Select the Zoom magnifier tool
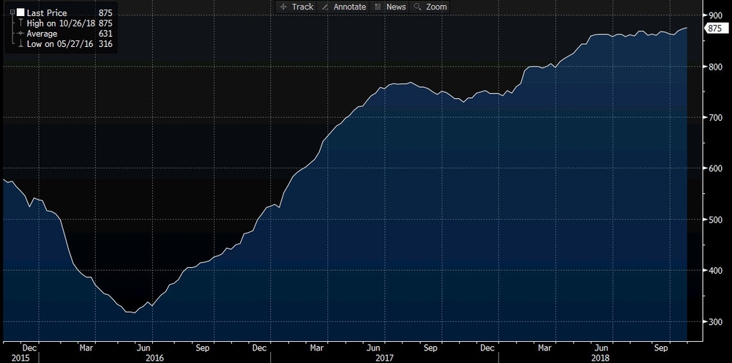The height and width of the screenshot is (363, 732). [430, 7]
